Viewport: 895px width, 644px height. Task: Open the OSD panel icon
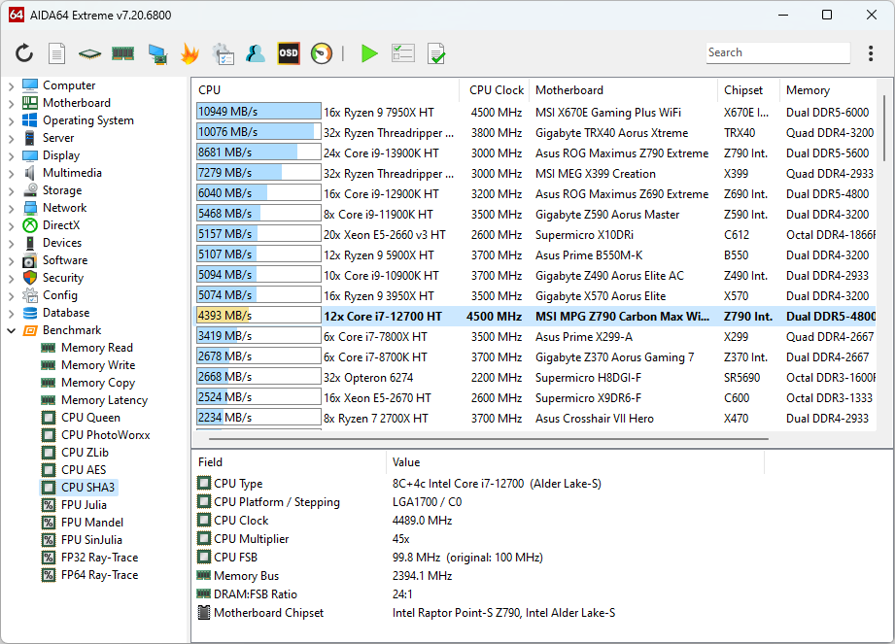(289, 53)
